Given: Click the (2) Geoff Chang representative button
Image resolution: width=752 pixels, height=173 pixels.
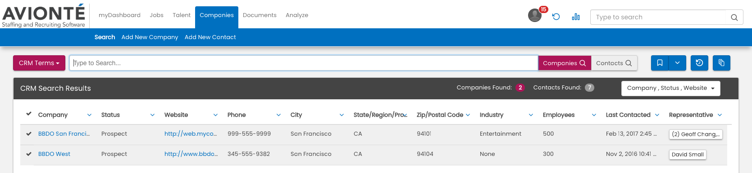Looking at the screenshot, I should pos(696,134).
